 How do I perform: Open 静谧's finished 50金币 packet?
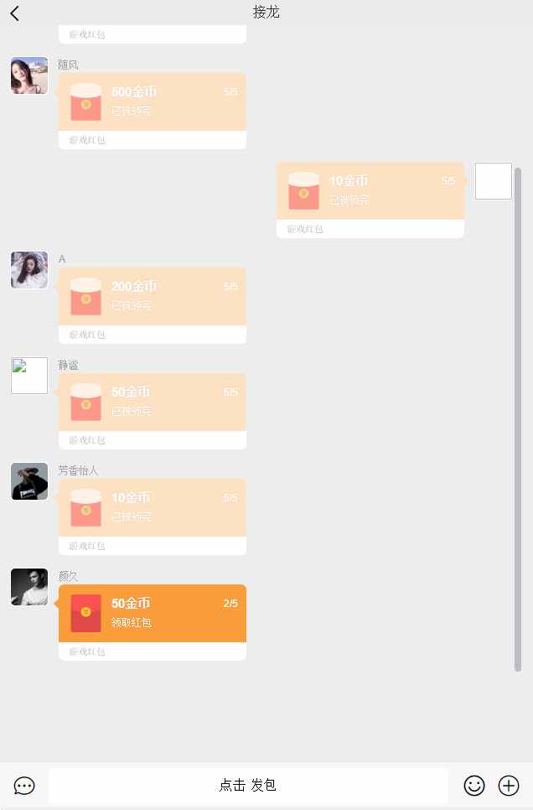(x=153, y=402)
